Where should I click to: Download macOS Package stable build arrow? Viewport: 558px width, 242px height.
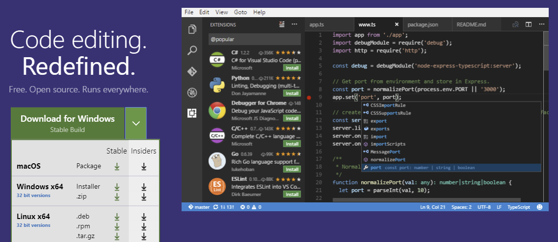(x=116, y=166)
